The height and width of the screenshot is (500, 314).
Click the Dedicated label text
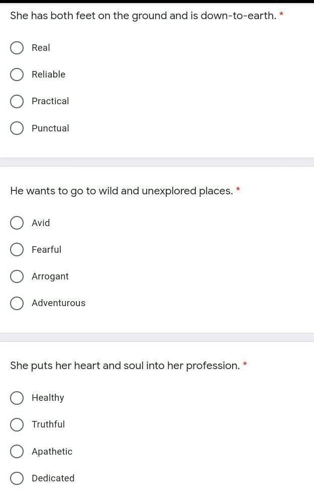(x=53, y=478)
